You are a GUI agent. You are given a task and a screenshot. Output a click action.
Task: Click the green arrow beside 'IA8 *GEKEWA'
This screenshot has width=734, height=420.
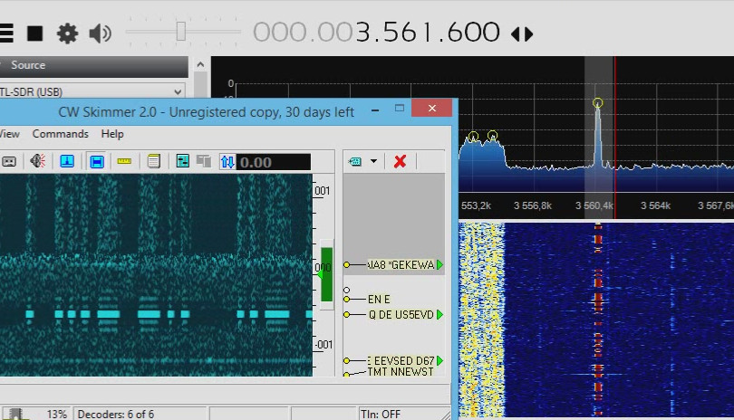[x=440, y=265]
